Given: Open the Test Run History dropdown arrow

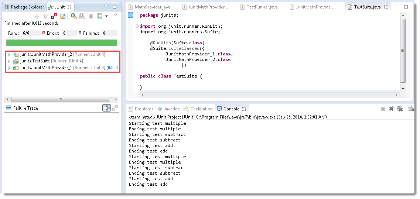Looking at the screenshot, I should (107, 16).
